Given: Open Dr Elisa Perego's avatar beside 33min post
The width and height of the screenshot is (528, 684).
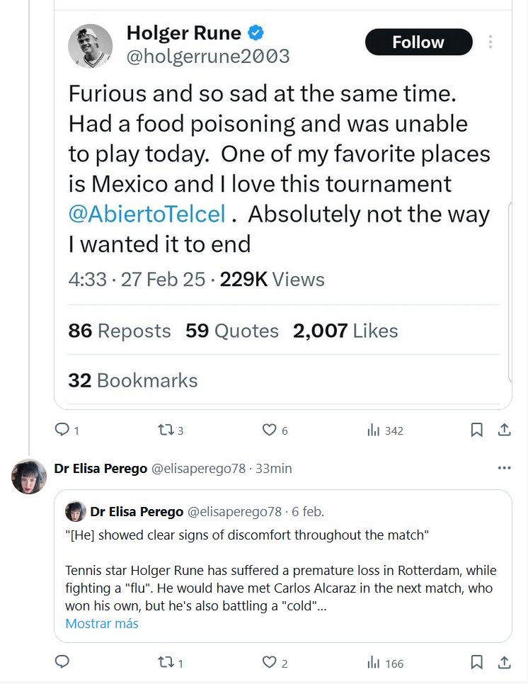Looking at the screenshot, I should (29, 477).
